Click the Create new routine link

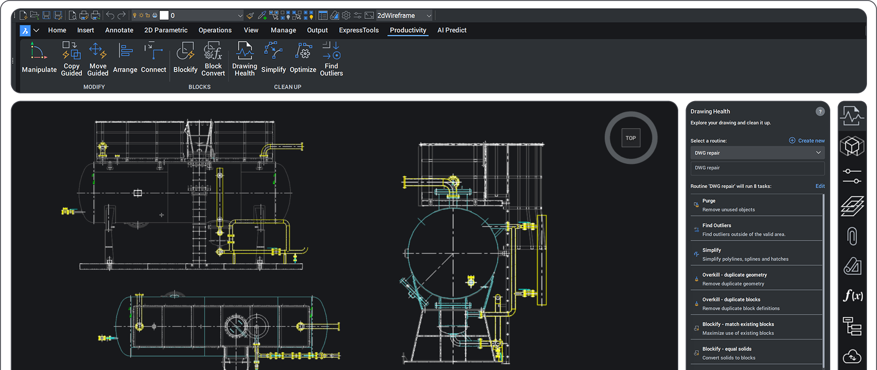coord(807,141)
